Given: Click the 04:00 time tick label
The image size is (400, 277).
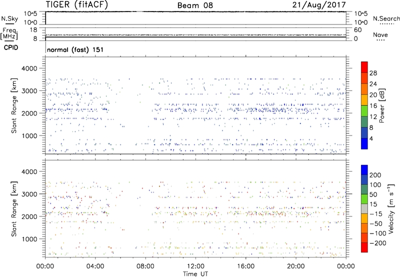Looking at the screenshot, I should click(x=95, y=266).
